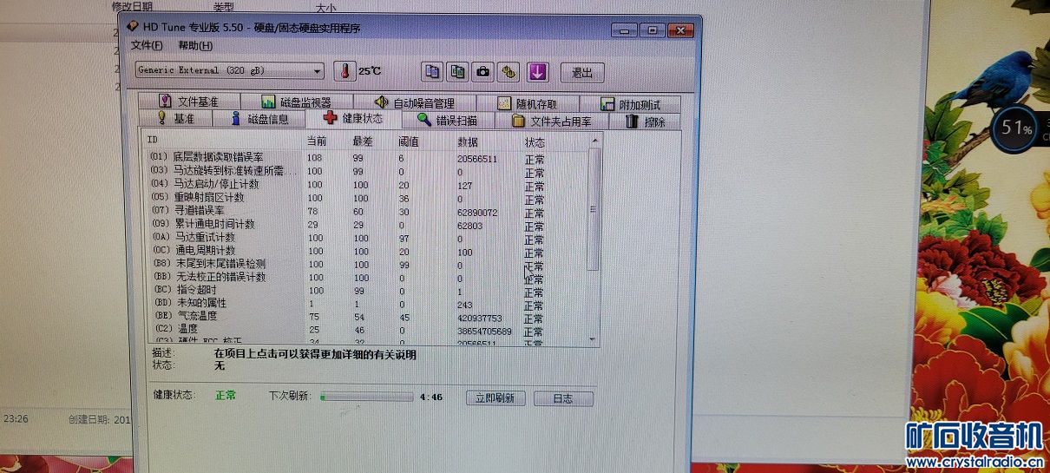Click the purple down-arrow minimize-to-tray icon
Viewport: 1050px width, 473px height.
click(x=537, y=71)
